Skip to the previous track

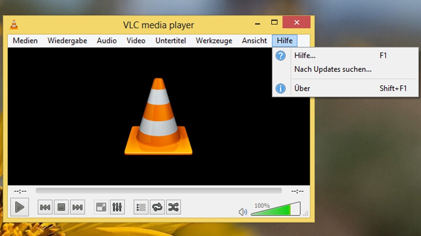[45, 207]
